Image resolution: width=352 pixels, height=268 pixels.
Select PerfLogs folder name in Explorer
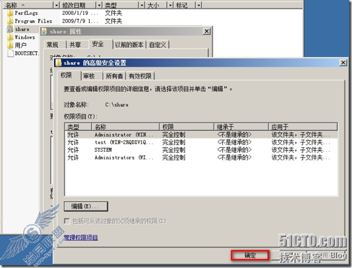[x=27, y=13]
